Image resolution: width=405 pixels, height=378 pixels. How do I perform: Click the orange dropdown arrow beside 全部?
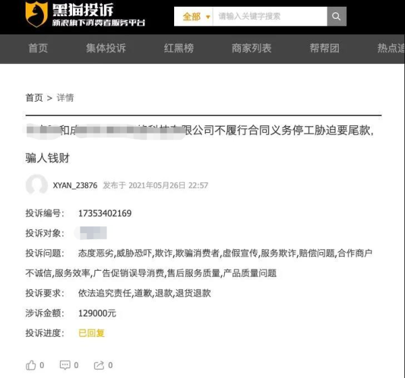coord(208,17)
